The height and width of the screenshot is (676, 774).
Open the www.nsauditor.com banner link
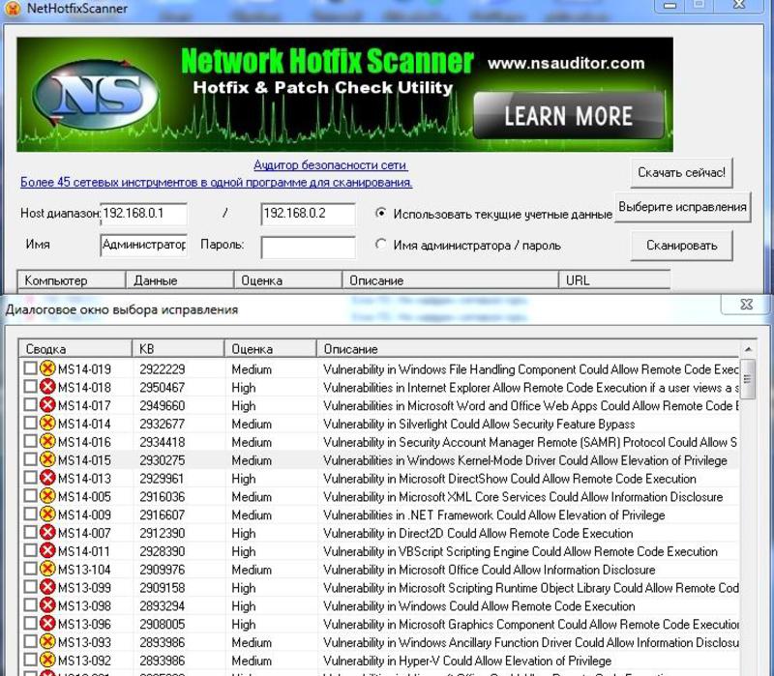pos(566,63)
